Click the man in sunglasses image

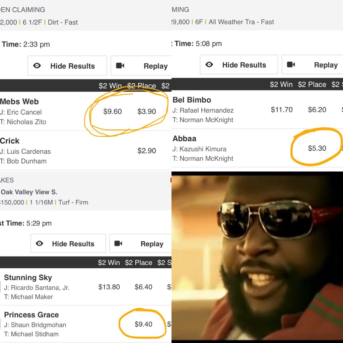point(257,257)
